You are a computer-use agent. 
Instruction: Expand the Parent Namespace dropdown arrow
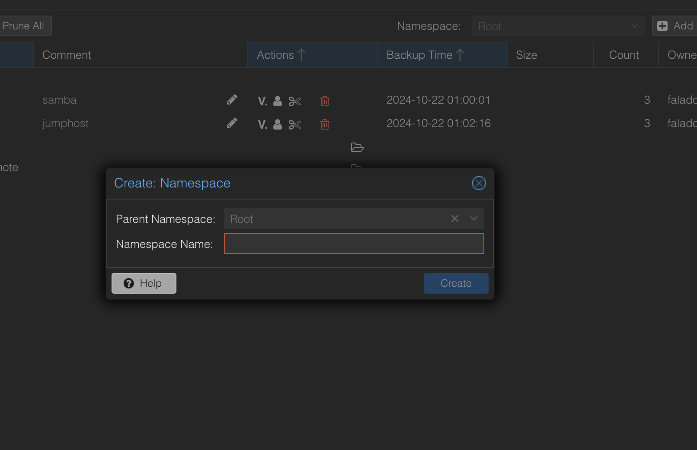click(x=474, y=219)
